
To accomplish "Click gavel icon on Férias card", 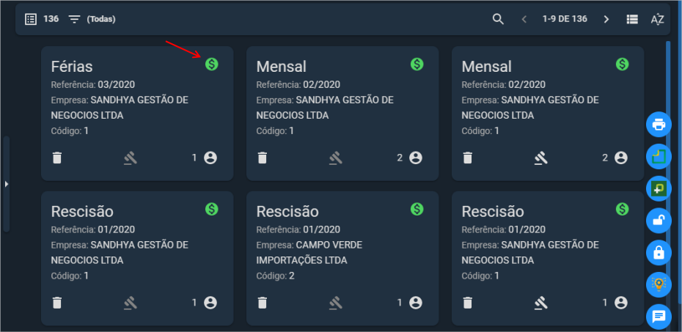I will click(x=130, y=158).
